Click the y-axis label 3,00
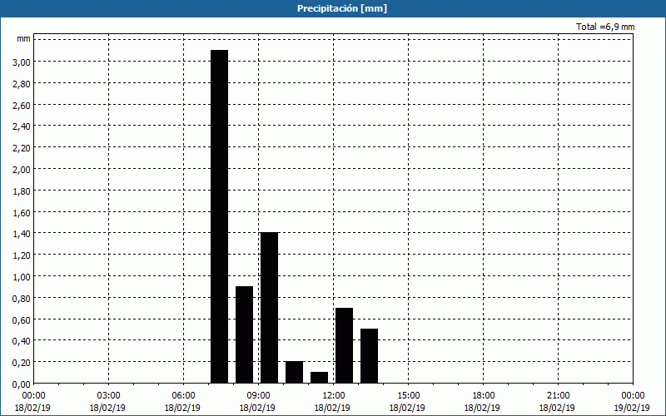 click(x=22, y=62)
